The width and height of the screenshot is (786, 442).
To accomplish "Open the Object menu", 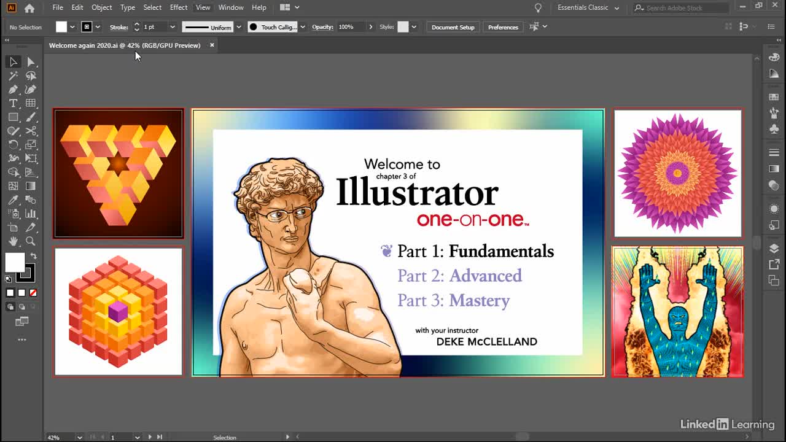I will click(x=102, y=7).
